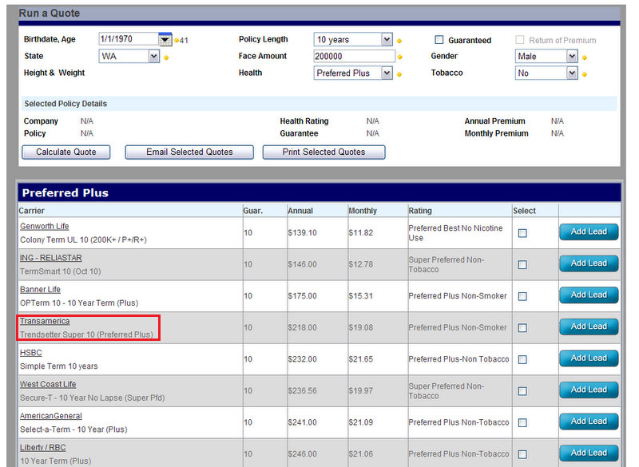This screenshot has width=639, height=467.
Task: Add Lead for Genworth Life
Action: [589, 232]
